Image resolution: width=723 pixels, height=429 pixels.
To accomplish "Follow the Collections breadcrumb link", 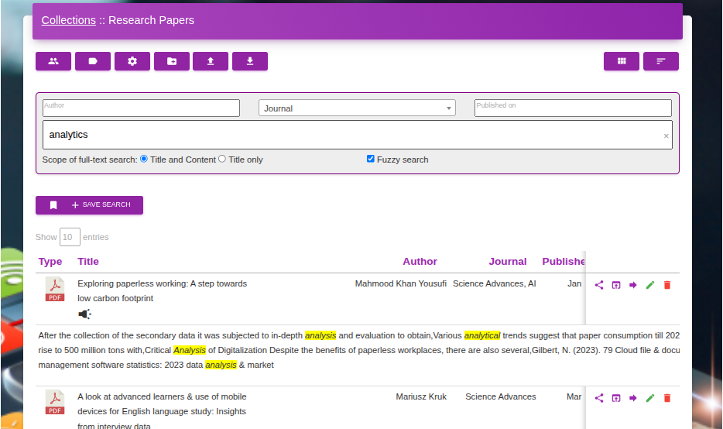I will point(69,20).
